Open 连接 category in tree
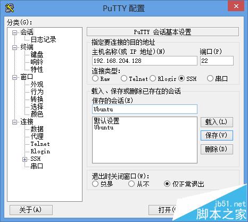This screenshot has height=222, width=248. 27,122
